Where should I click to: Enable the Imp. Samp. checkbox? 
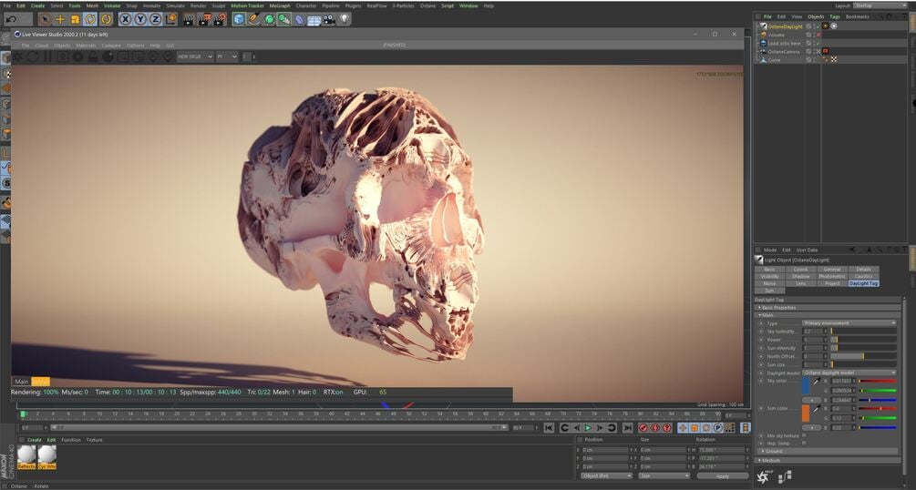pyautogui.click(x=804, y=443)
